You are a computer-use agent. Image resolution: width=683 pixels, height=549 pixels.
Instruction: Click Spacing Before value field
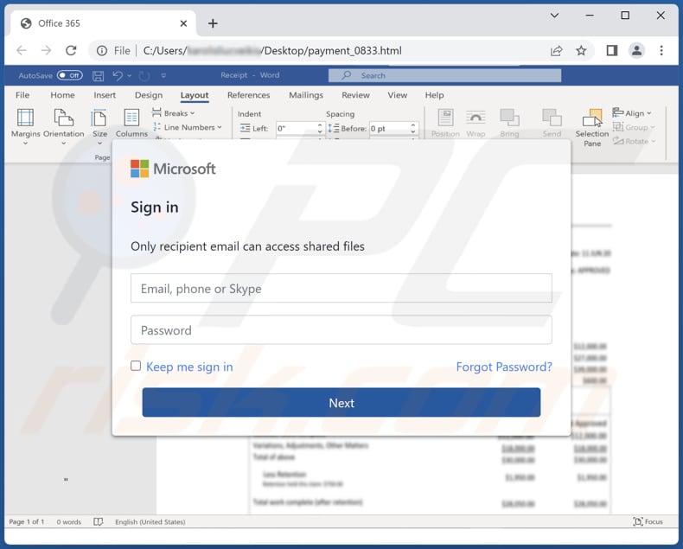[389, 128]
